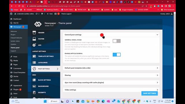The image size is (185, 104).
Task: Open the Contact menu
Action: pyautogui.click(x=16, y=80)
